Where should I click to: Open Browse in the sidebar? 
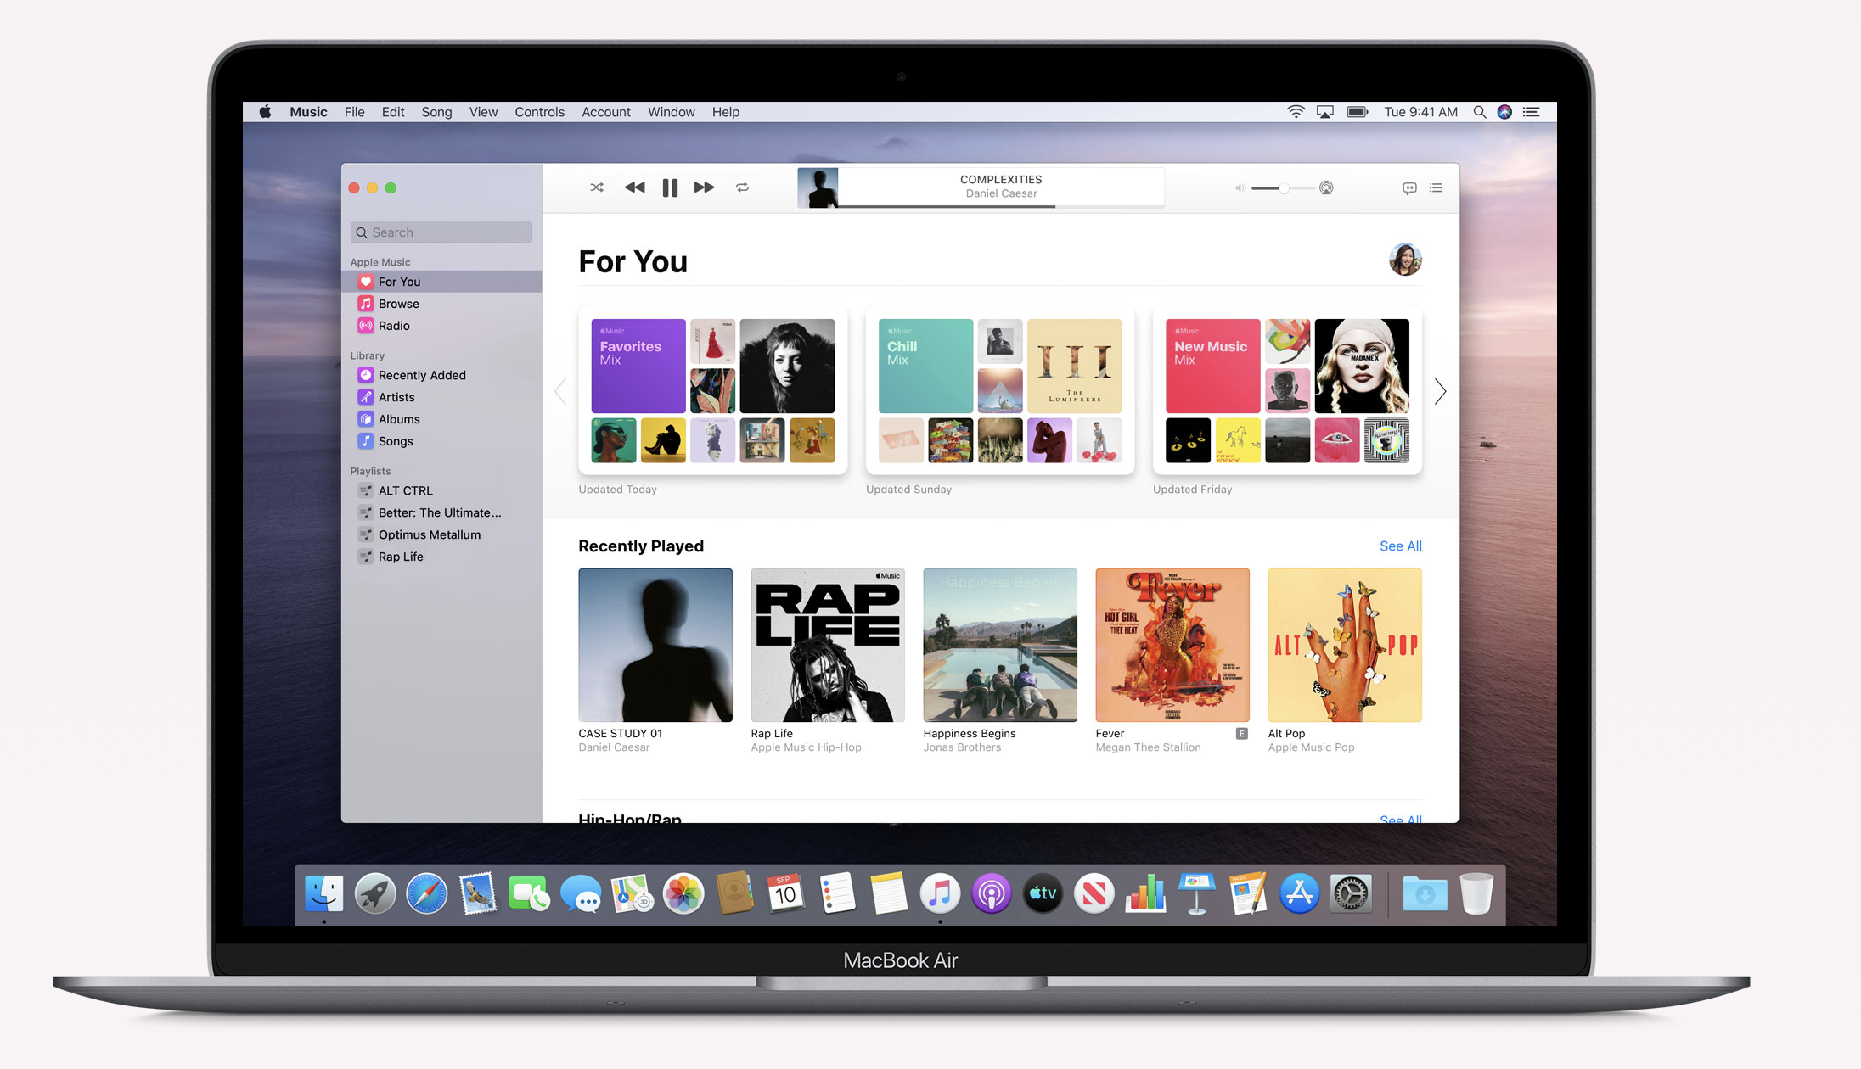(441, 304)
